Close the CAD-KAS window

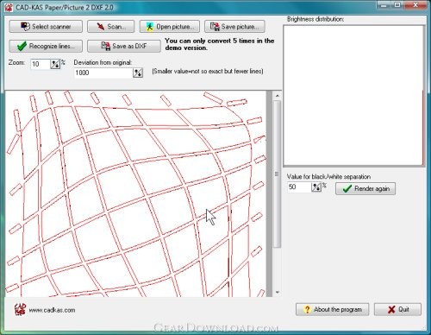pos(415,5)
